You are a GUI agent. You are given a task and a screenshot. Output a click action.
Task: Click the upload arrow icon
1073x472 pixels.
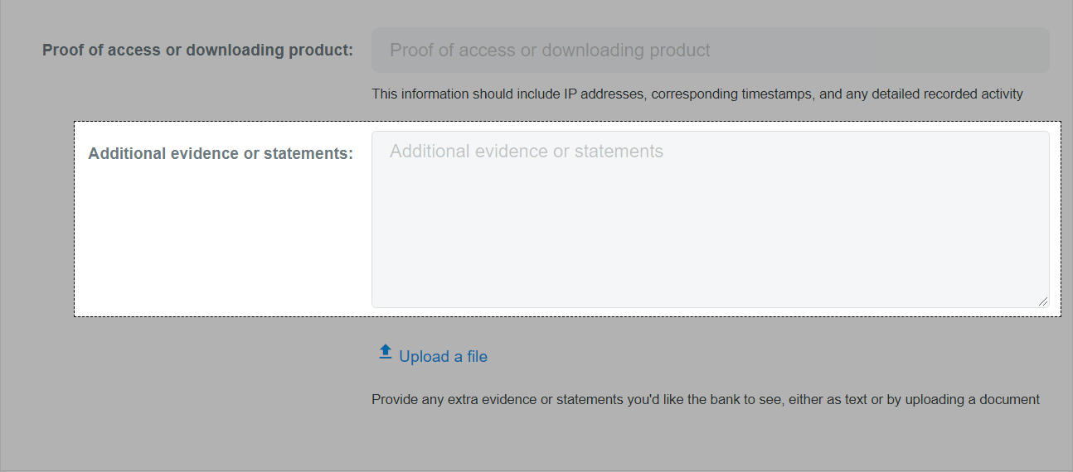point(385,352)
